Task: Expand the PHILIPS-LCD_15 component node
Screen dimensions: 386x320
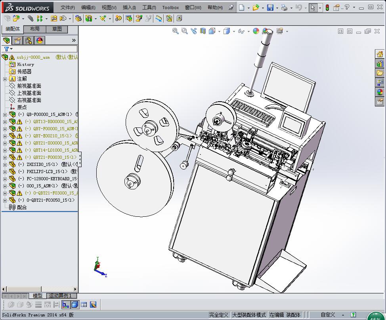Action: coord(5,172)
